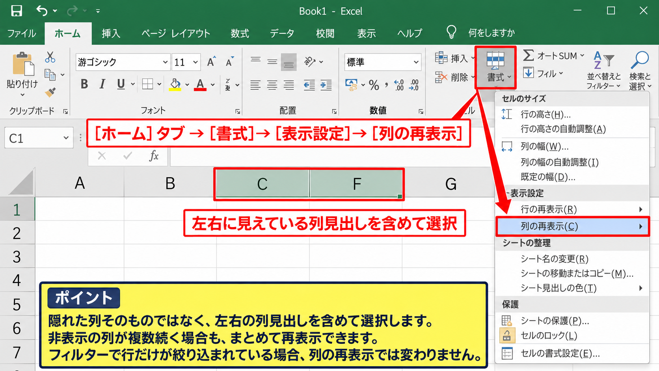This screenshot has height=371, width=659.
Task: Click the increase indent icon
Action: [326, 85]
